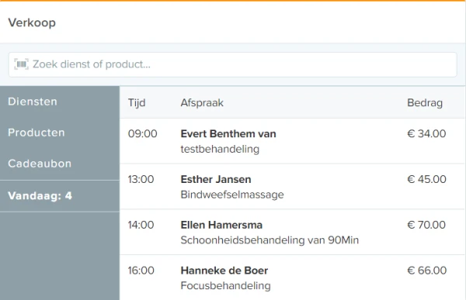Select Esther Jansen appointment

coord(292,187)
